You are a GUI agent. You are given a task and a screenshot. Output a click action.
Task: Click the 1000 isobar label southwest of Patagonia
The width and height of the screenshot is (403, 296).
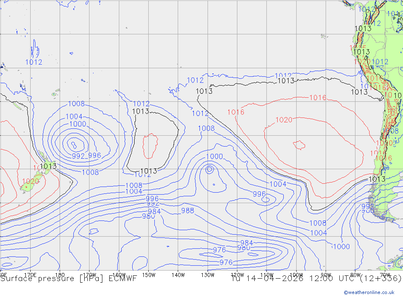(x=342, y=247)
